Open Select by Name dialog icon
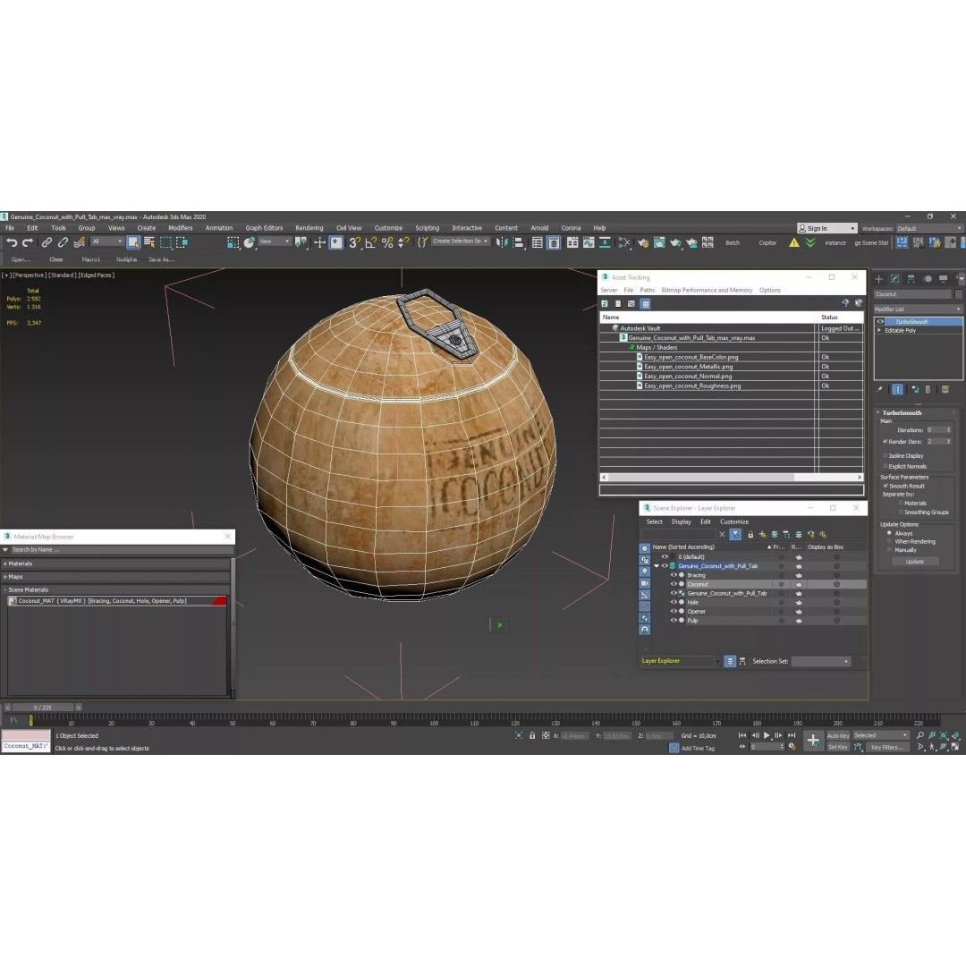The width and height of the screenshot is (966, 966). pyautogui.click(x=149, y=242)
